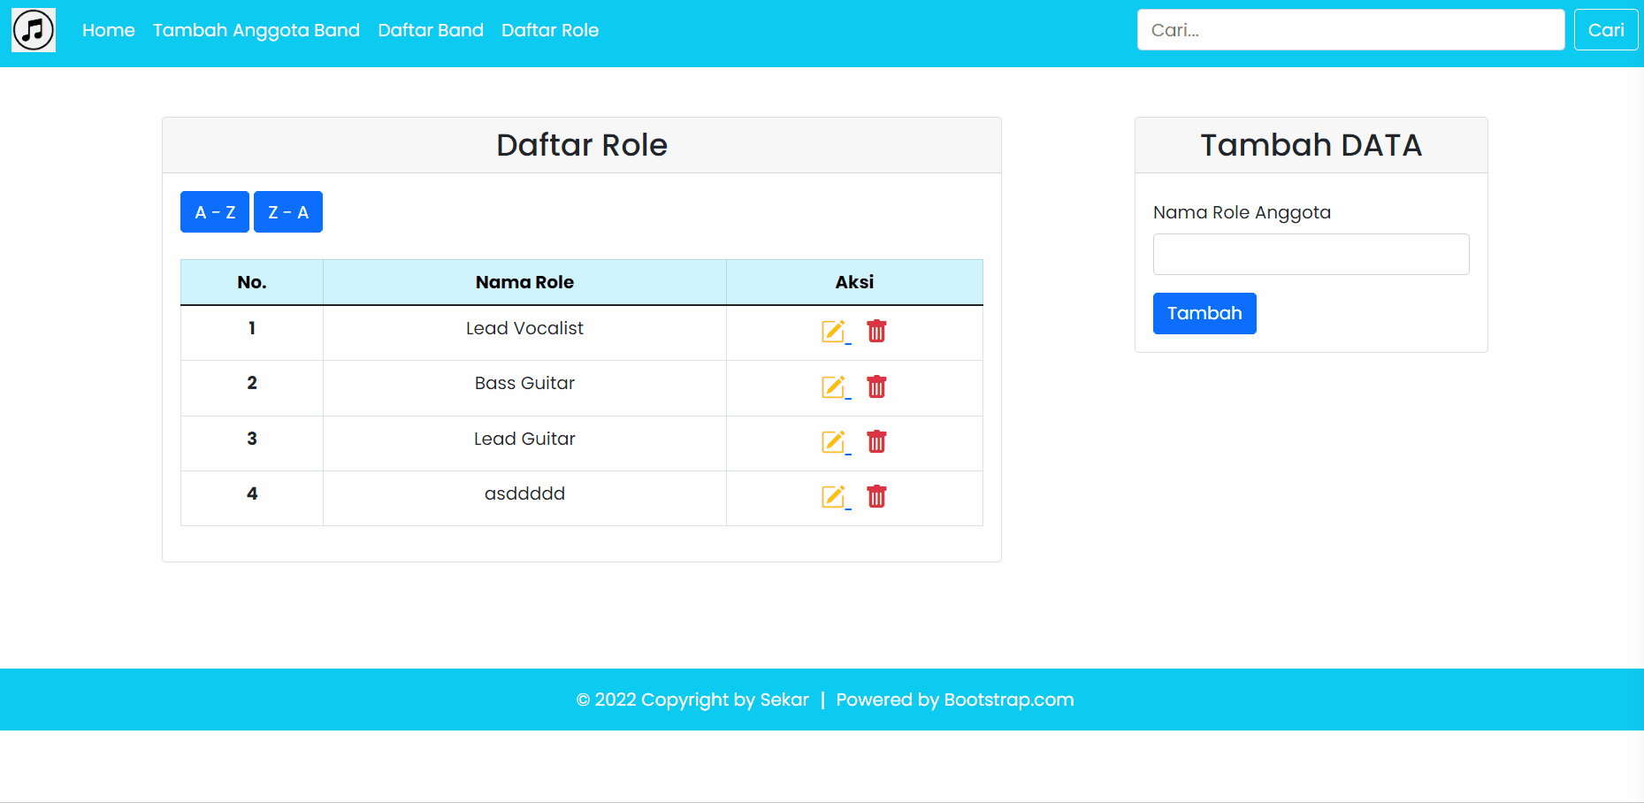Viewport: 1644px width, 803px height.
Task: Sort roles Z to A
Action: click(x=287, y=211)
